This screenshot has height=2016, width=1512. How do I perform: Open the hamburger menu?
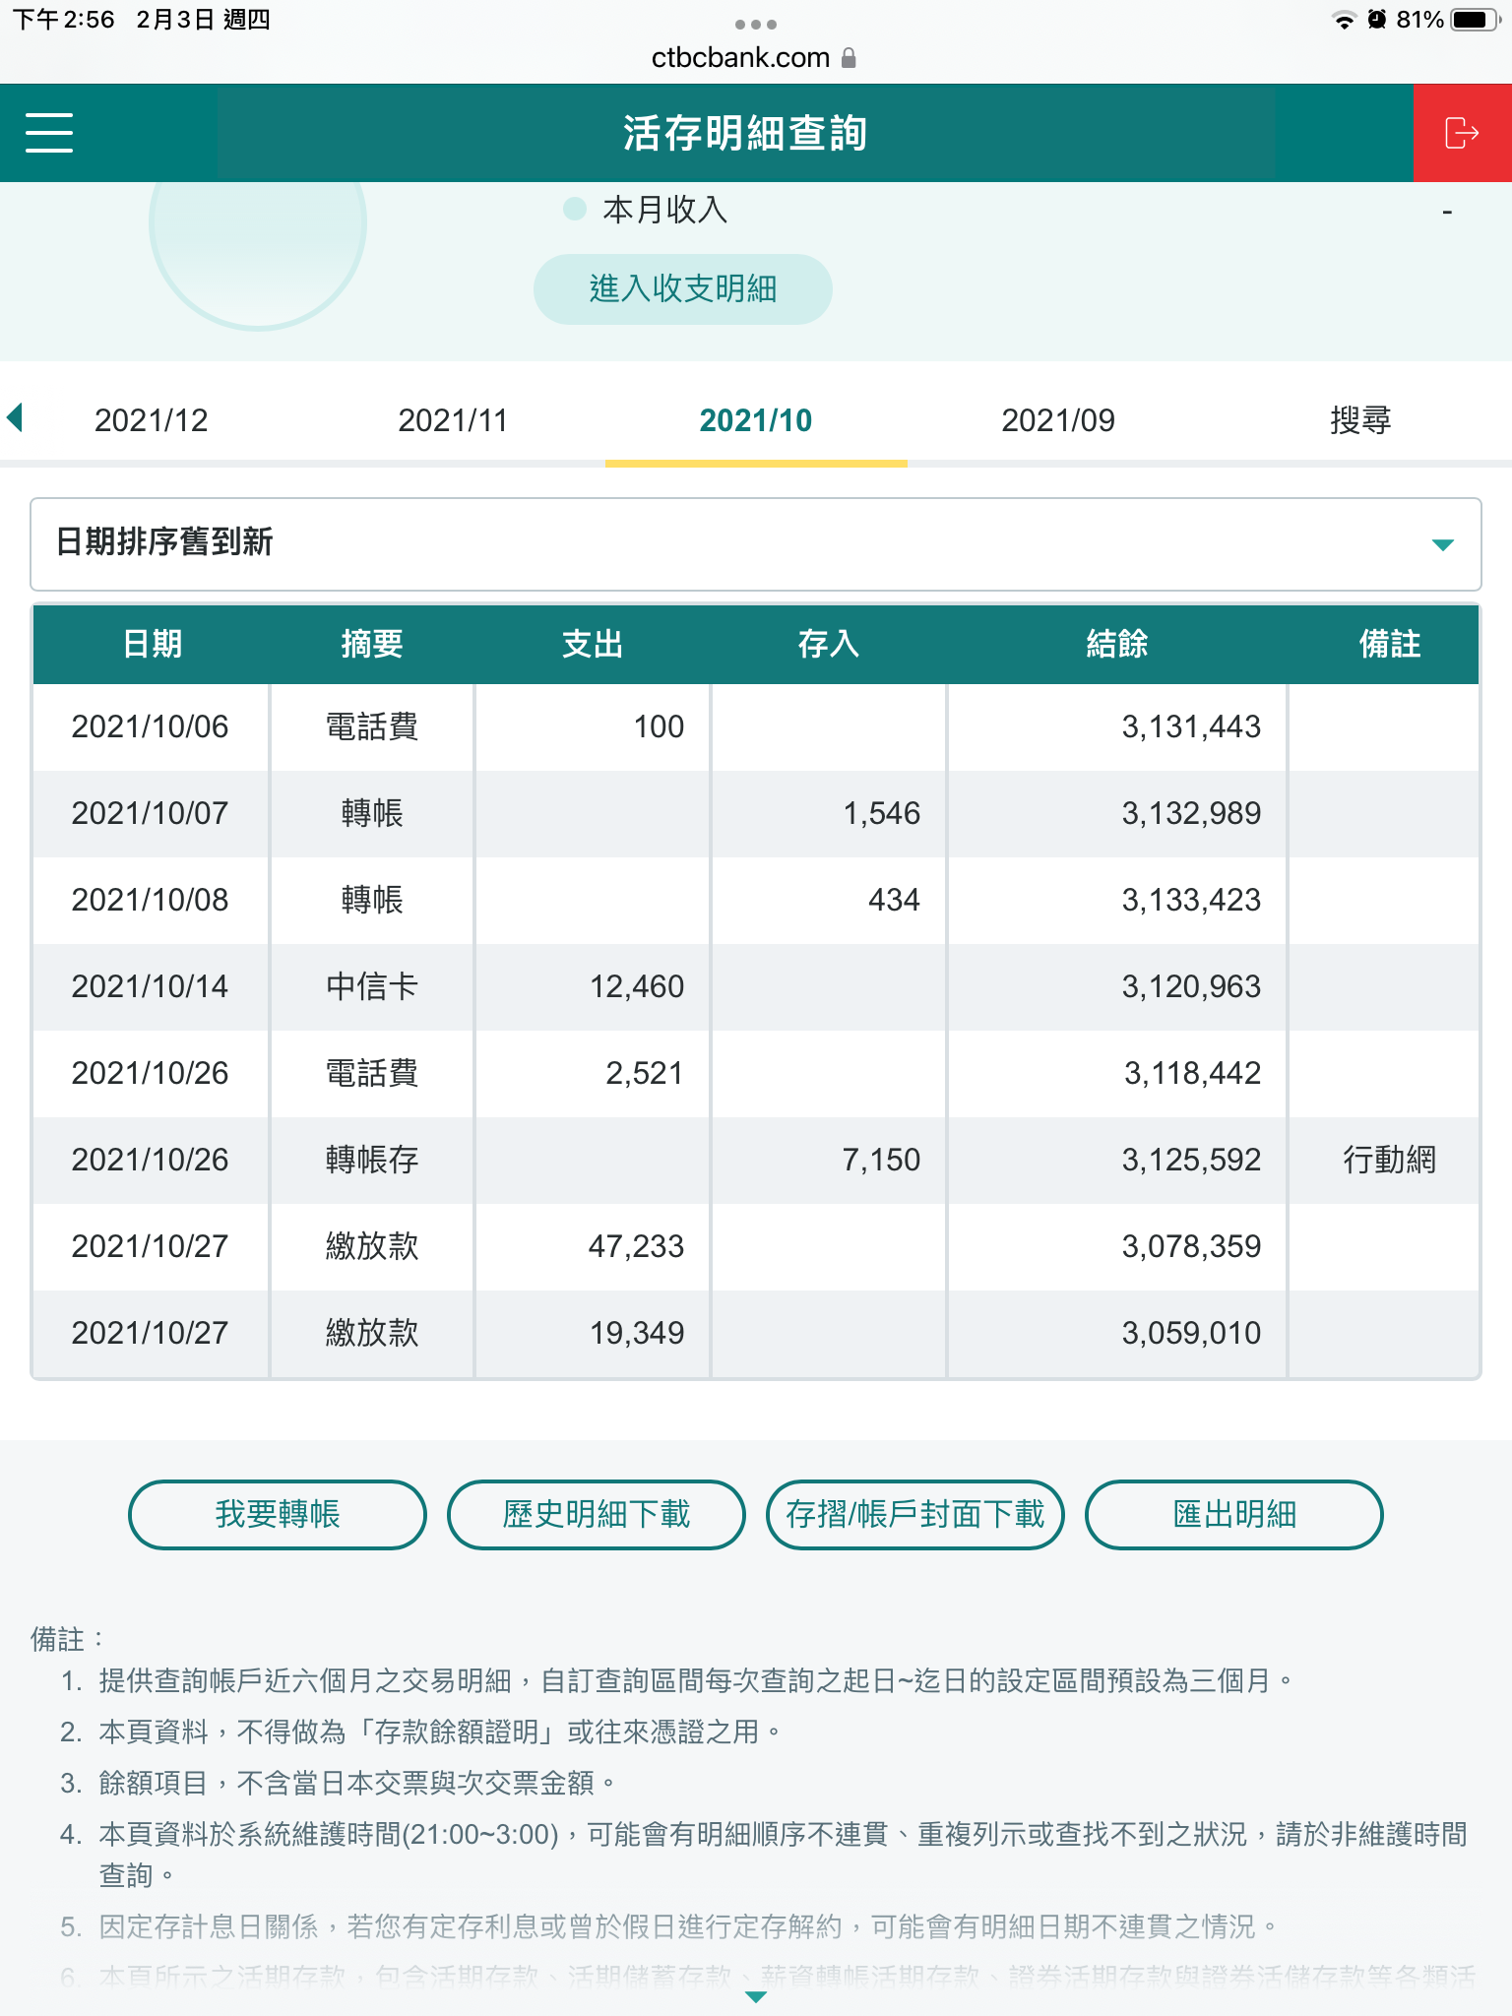coord(49,133)
